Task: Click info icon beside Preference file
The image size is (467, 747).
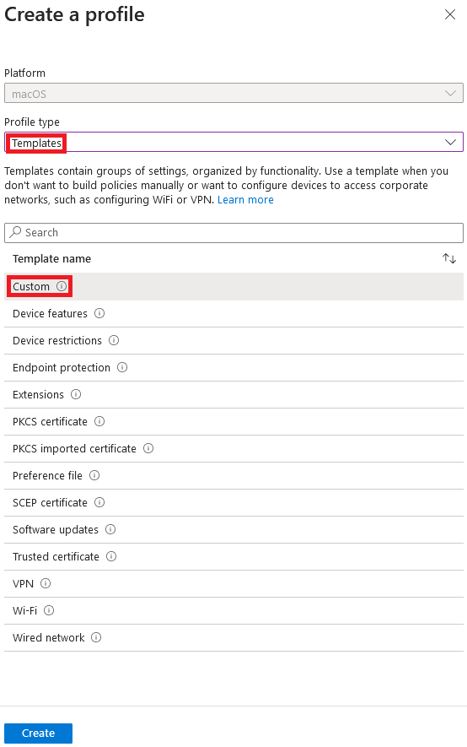Action: click(94, 475)
